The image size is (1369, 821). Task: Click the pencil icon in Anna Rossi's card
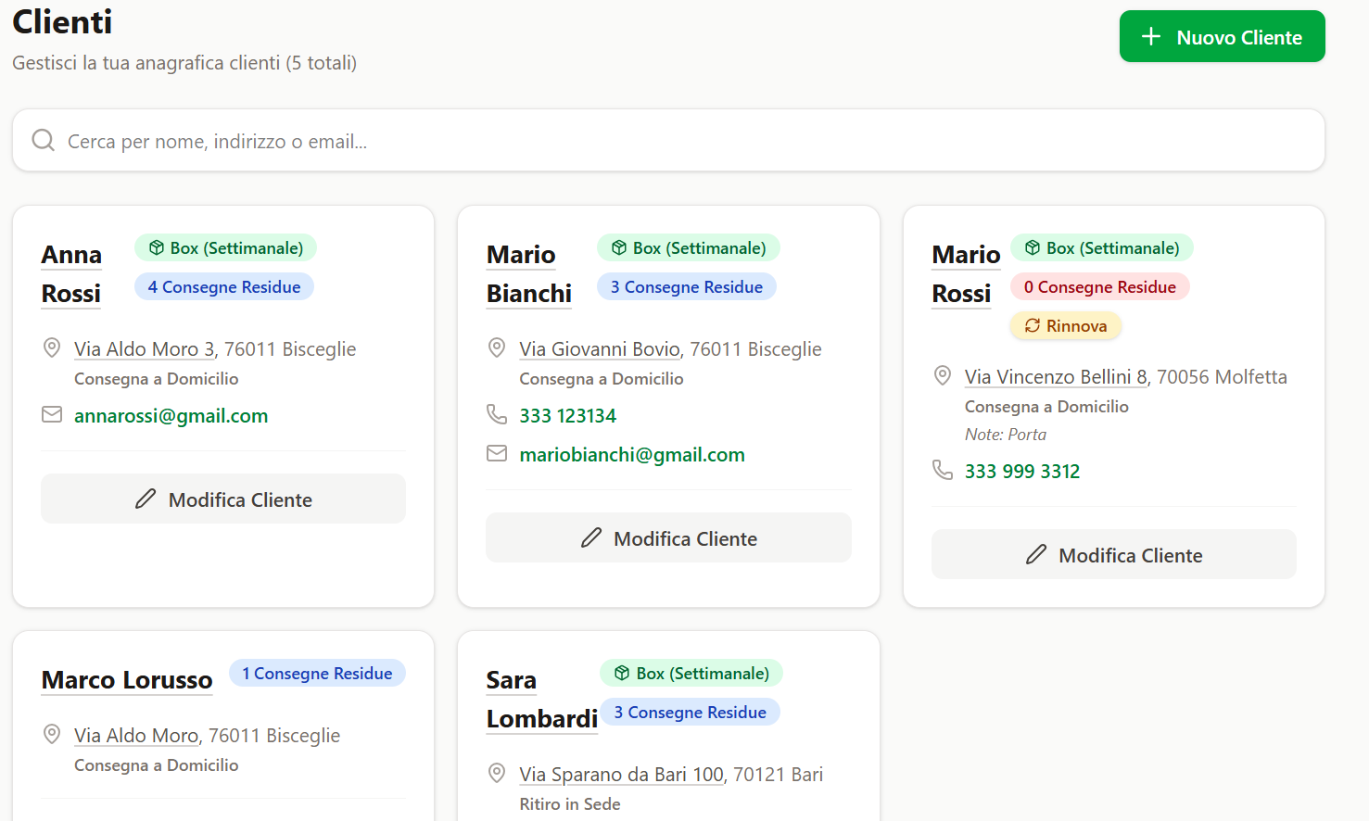(146, 499)
